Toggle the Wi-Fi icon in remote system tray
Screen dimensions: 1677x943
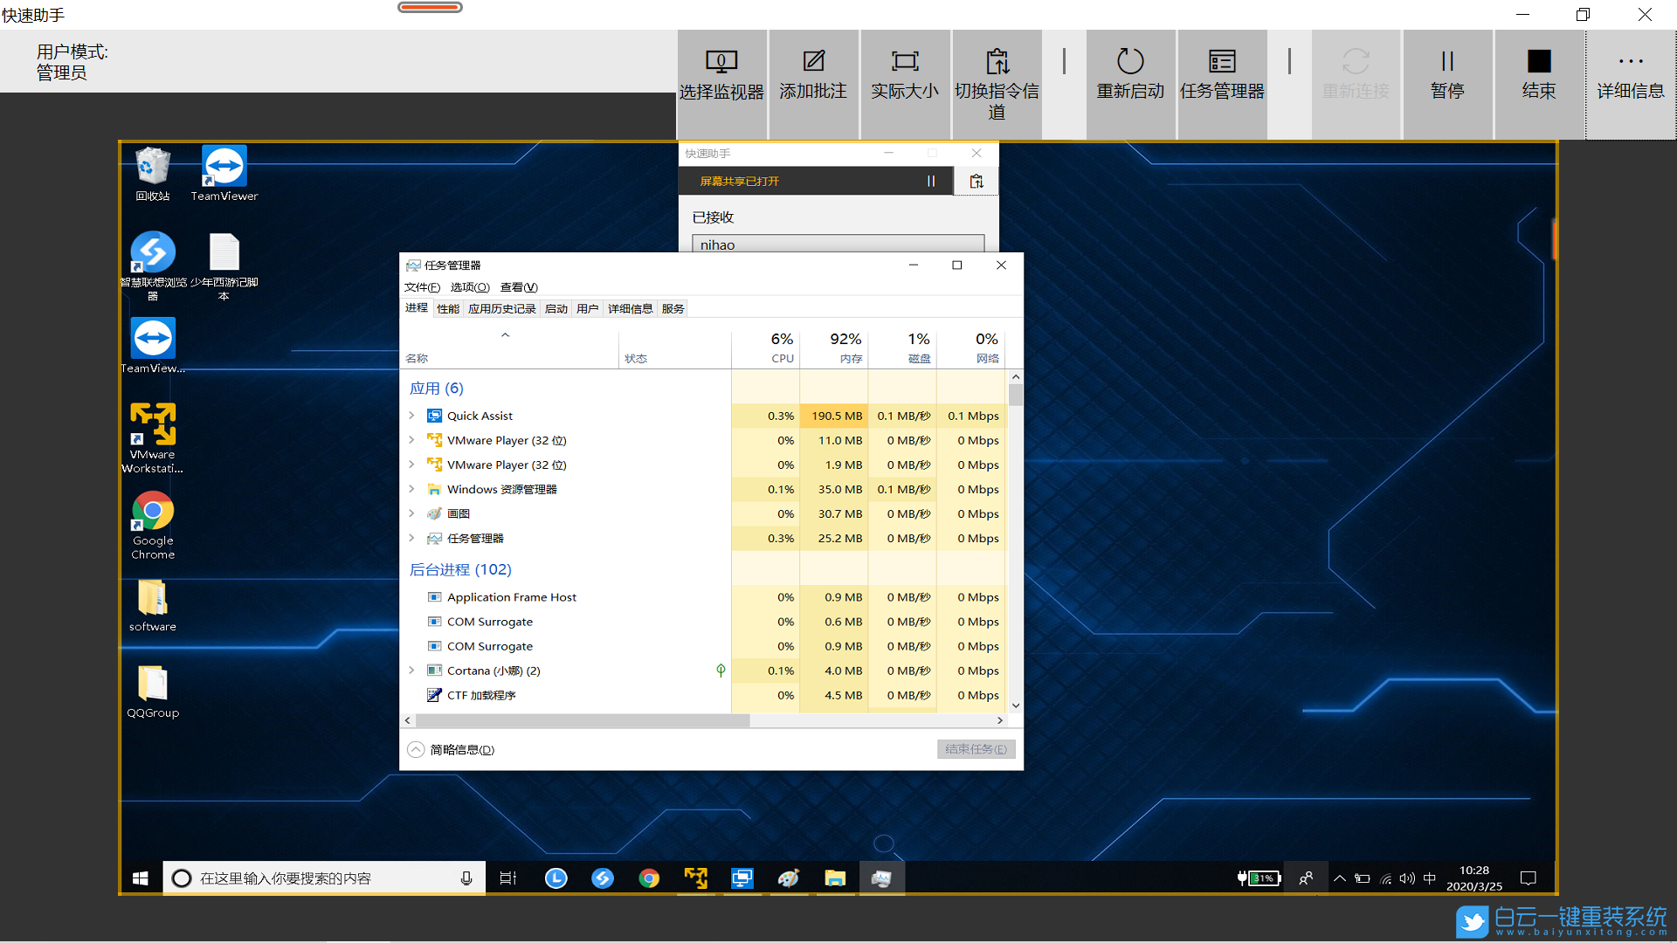click(1385, 878)
